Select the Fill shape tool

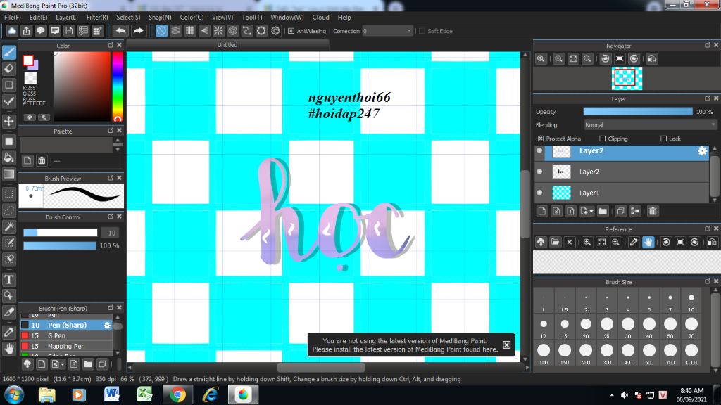click(8, 141)
